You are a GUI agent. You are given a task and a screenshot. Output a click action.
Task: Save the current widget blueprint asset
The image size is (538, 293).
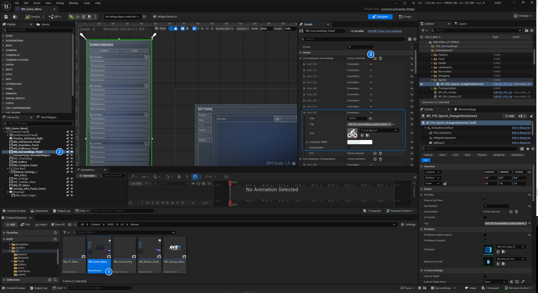(6, 17)
